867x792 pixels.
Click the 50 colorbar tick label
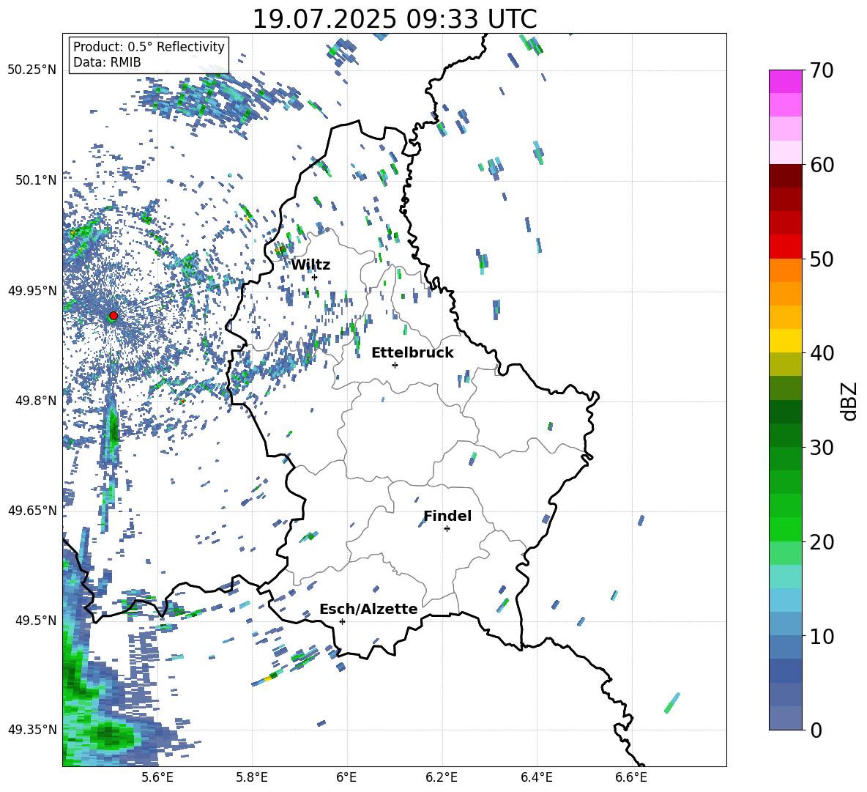tap(822, 259)
